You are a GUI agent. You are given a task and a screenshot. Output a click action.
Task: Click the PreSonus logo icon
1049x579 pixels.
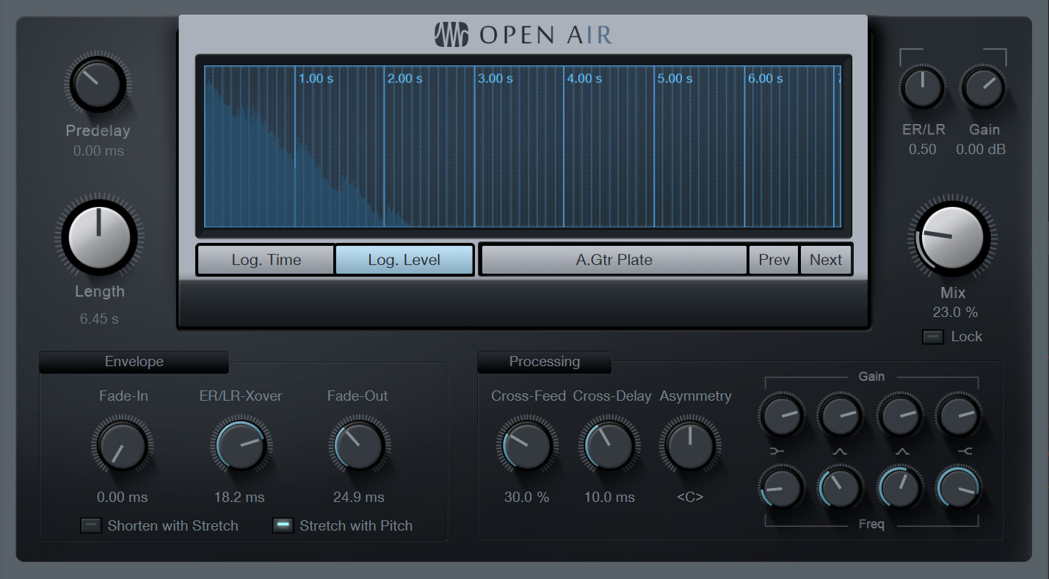[x=451, y=34]
